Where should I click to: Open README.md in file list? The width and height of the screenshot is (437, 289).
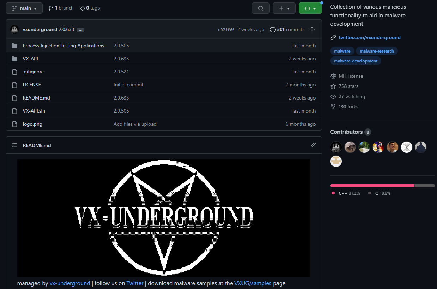(x=36, y=98)
